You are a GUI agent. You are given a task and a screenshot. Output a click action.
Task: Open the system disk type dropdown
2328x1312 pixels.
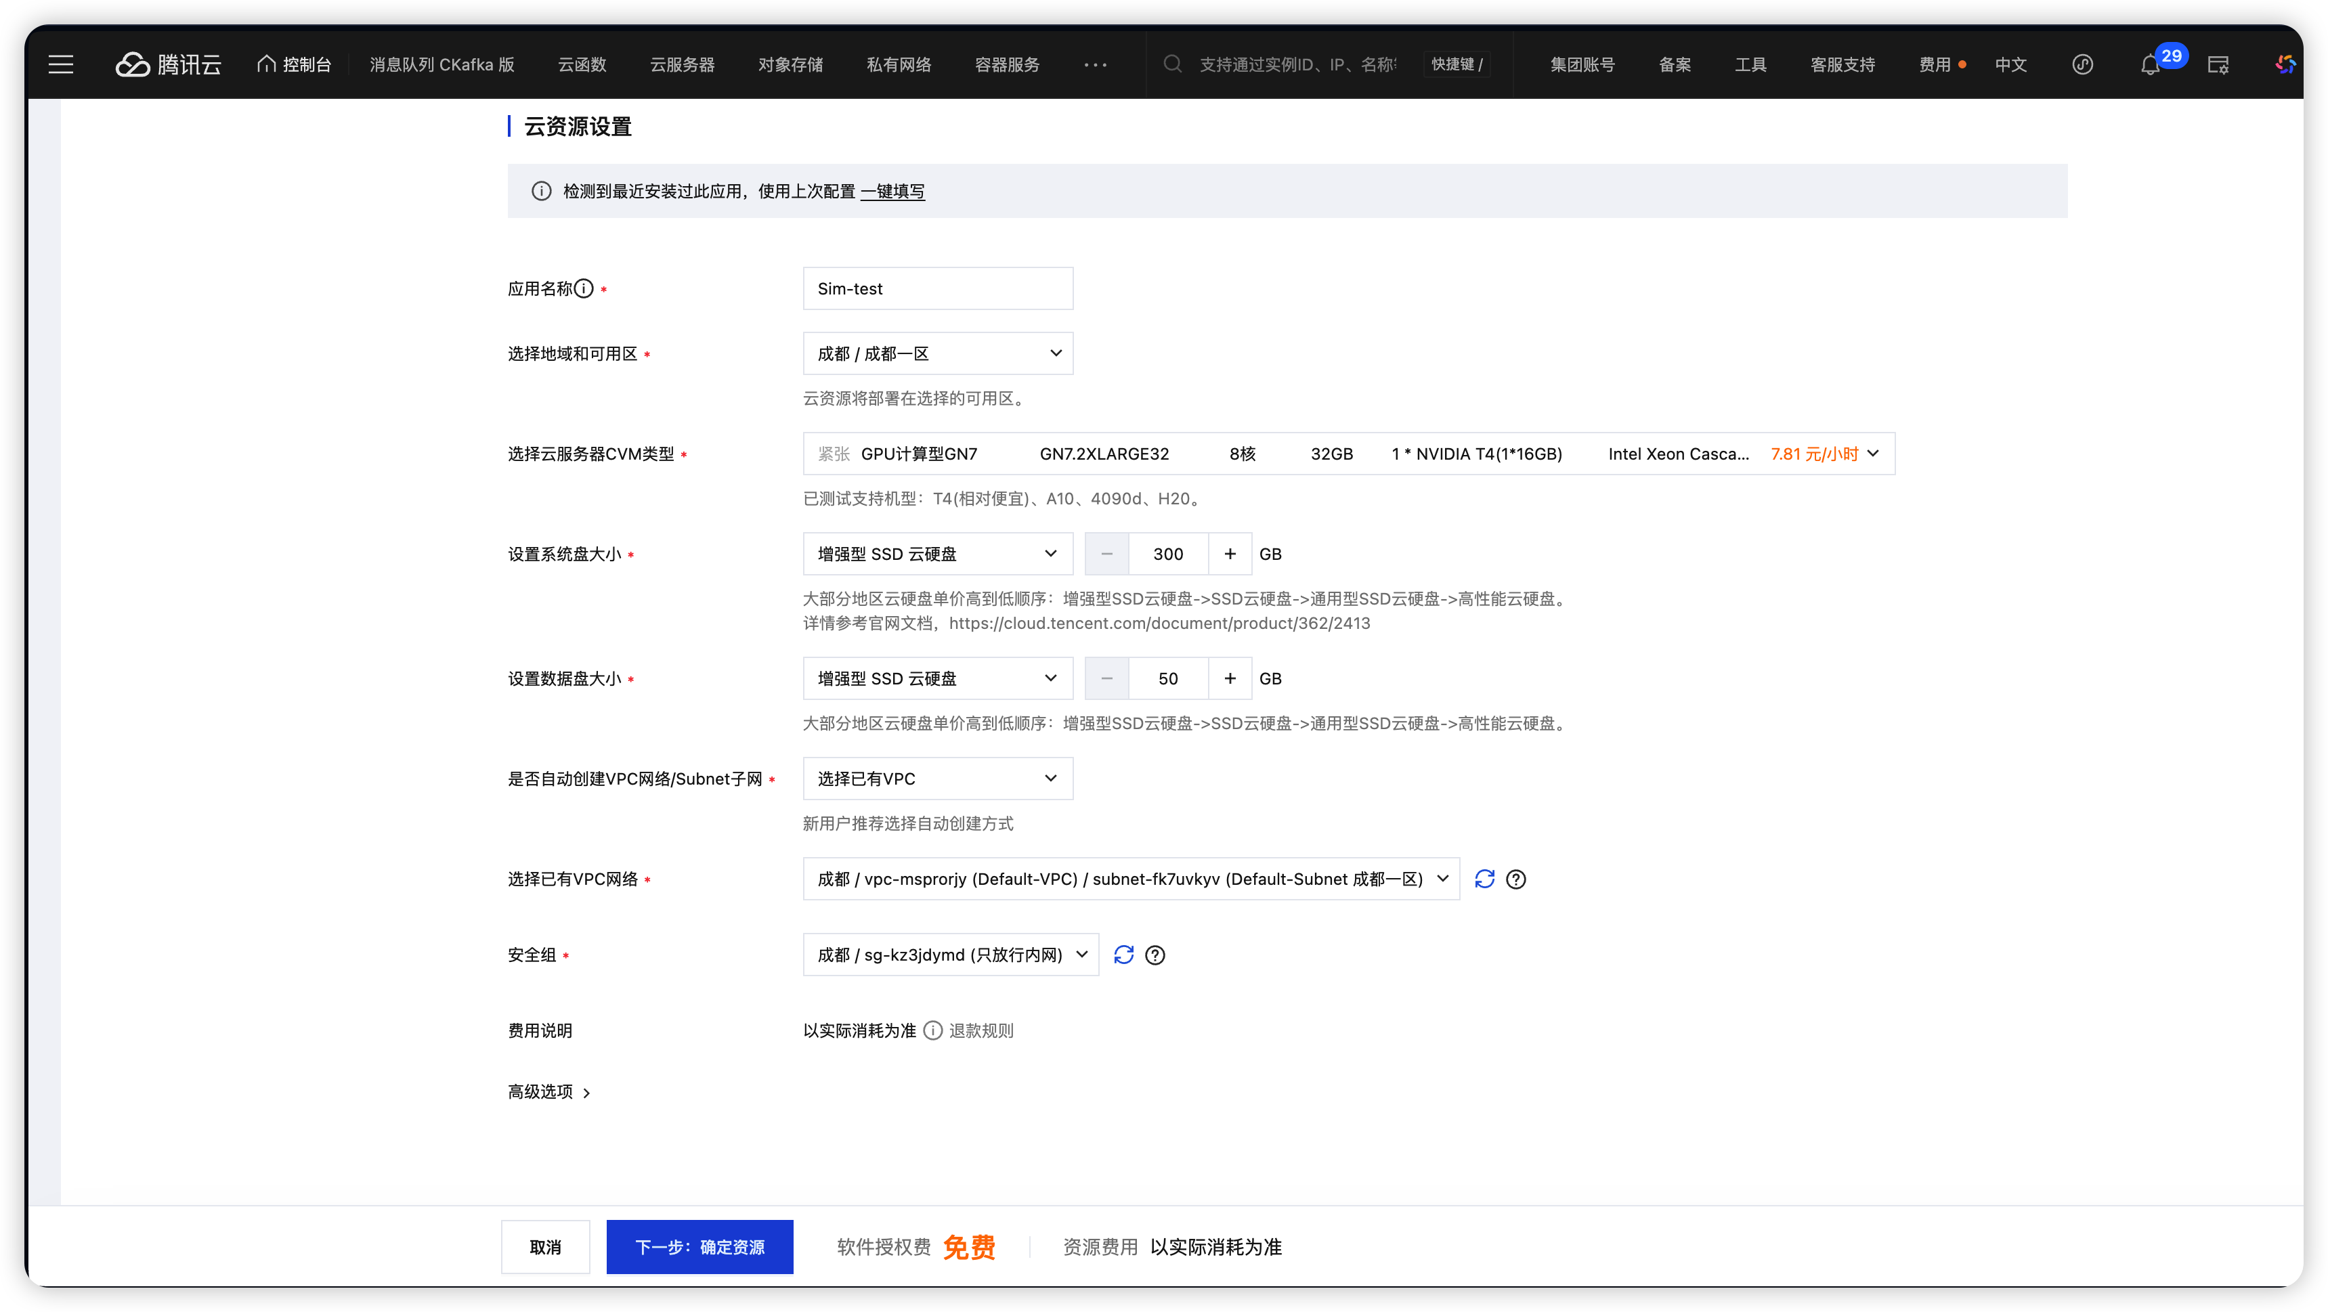click(937, 554)
